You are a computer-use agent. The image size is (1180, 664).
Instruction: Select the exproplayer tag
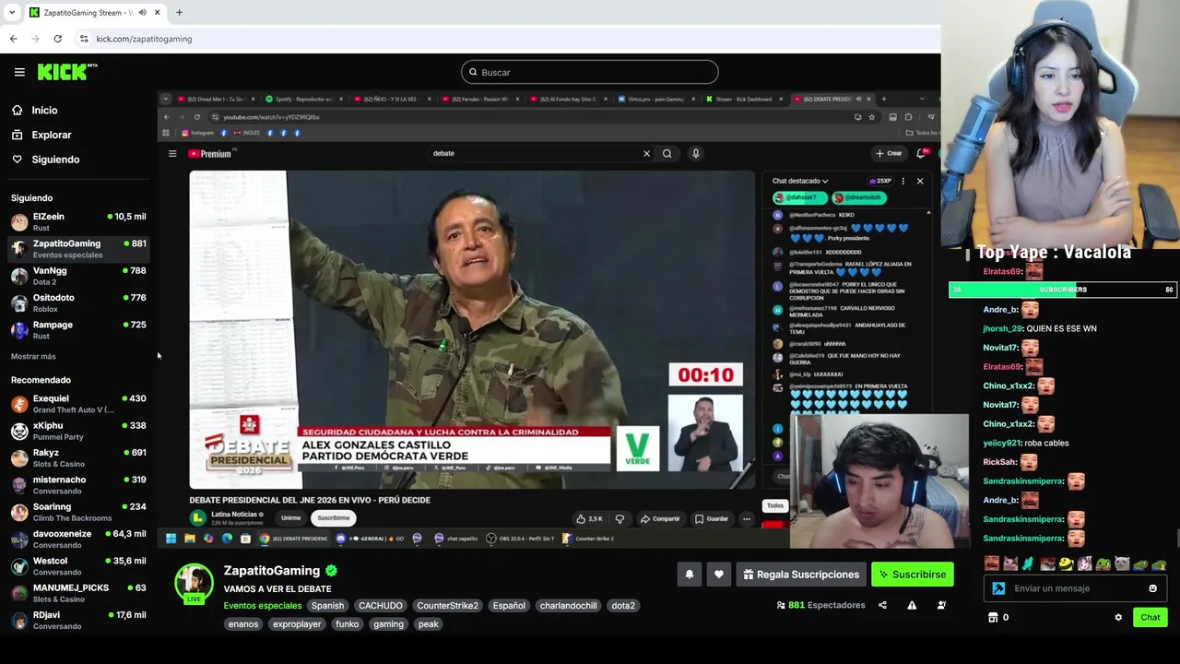[x=297, y=624]
